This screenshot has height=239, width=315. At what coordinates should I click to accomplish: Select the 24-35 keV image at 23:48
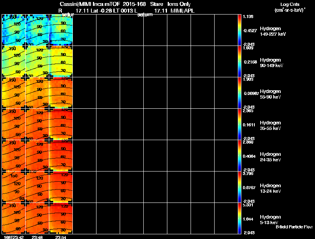tap(37, 155)
